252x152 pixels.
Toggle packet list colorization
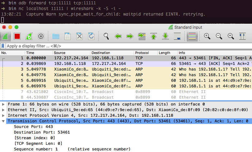pos(192,36)
